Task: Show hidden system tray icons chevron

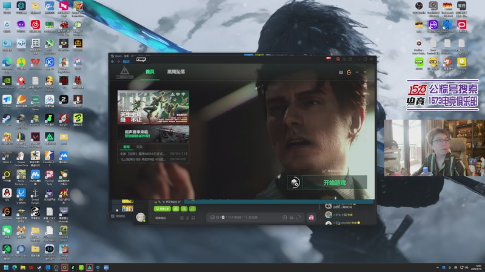Action: 437,267
